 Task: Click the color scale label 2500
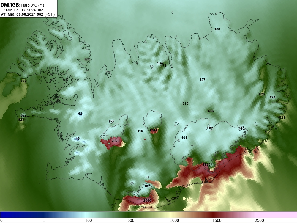(259, 220)
